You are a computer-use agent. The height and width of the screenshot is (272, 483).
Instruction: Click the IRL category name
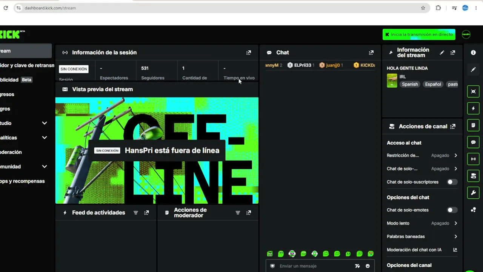pos(403,77)
